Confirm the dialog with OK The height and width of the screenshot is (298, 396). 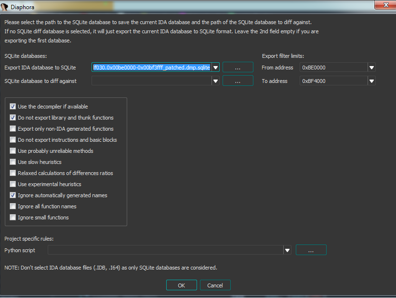tap(181, 285)
